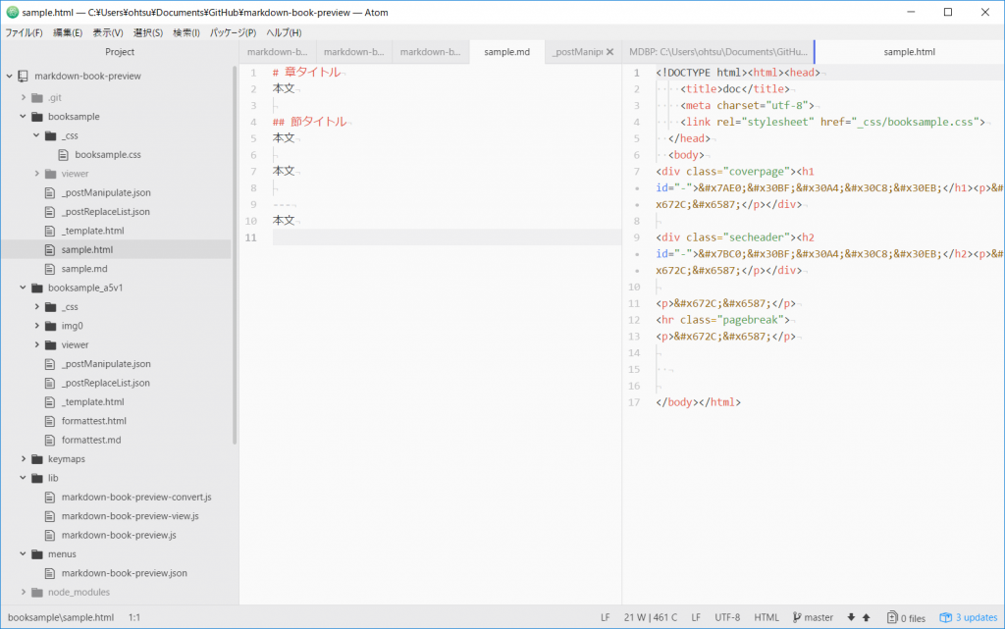Open markdown-book-preview-convert.js file
The width and height of the screenshot is (1005, 629).
click(x=135, y=498)
